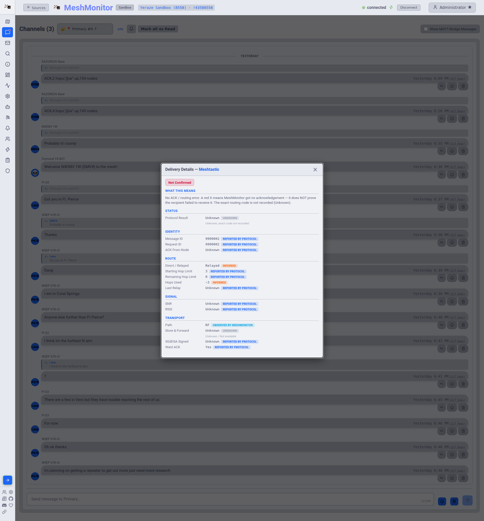This screenshot has width=484, height=521.
Task: Open the satellite icon in sidebar
Action: coord(8,118)
